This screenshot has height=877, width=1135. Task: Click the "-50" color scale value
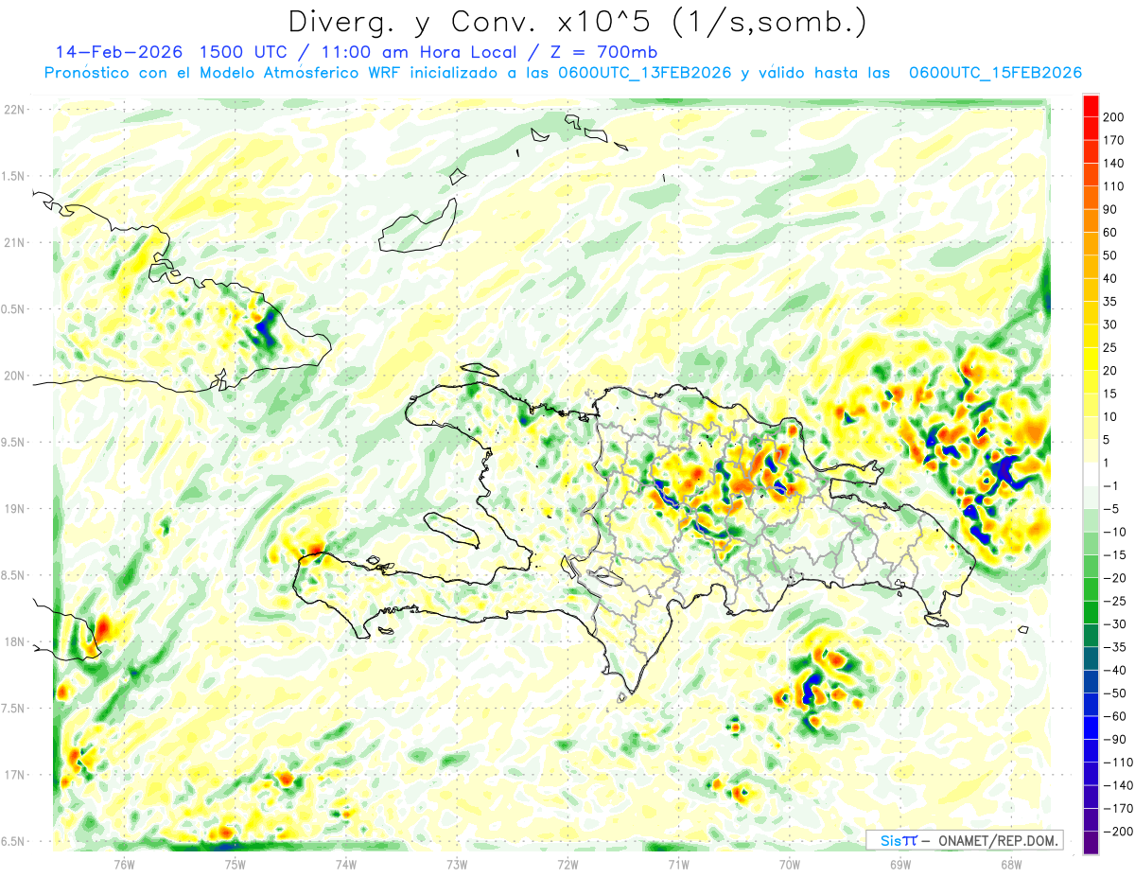[1117, 693]
